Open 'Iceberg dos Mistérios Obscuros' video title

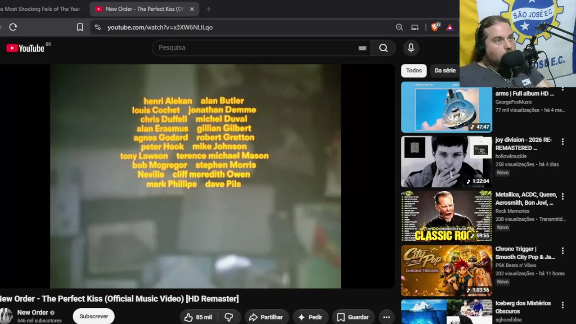click(523, 307)
